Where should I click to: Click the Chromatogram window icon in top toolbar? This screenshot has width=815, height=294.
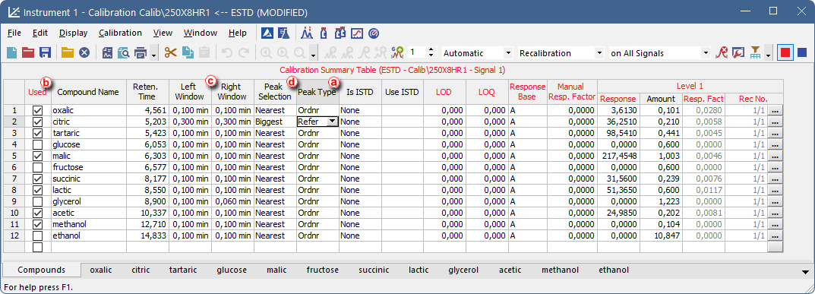pyautogui.click(x=267, y=33)
